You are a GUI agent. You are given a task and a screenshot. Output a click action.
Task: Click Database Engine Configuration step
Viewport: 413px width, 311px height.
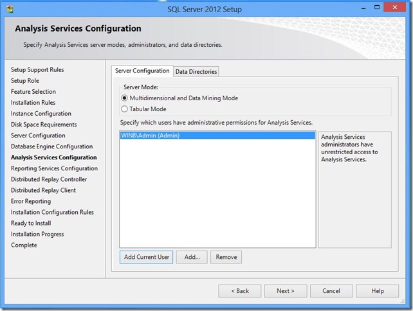[x=52, y=147]
